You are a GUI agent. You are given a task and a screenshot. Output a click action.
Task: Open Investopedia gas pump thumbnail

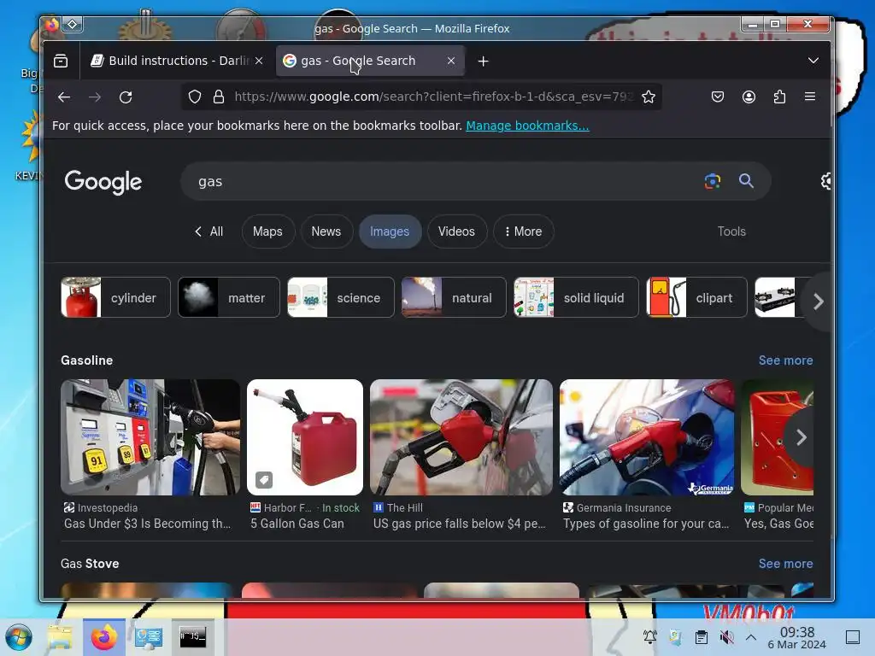[150, 437]
